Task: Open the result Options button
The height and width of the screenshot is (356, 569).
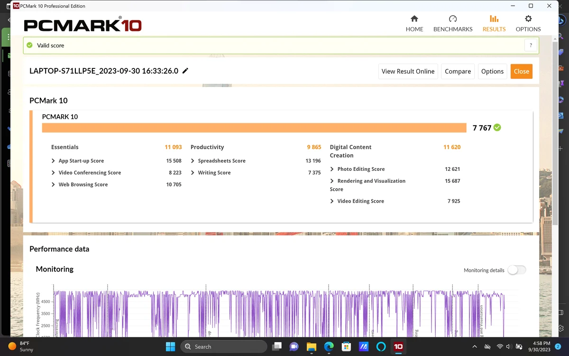Action: click(492, 71)
